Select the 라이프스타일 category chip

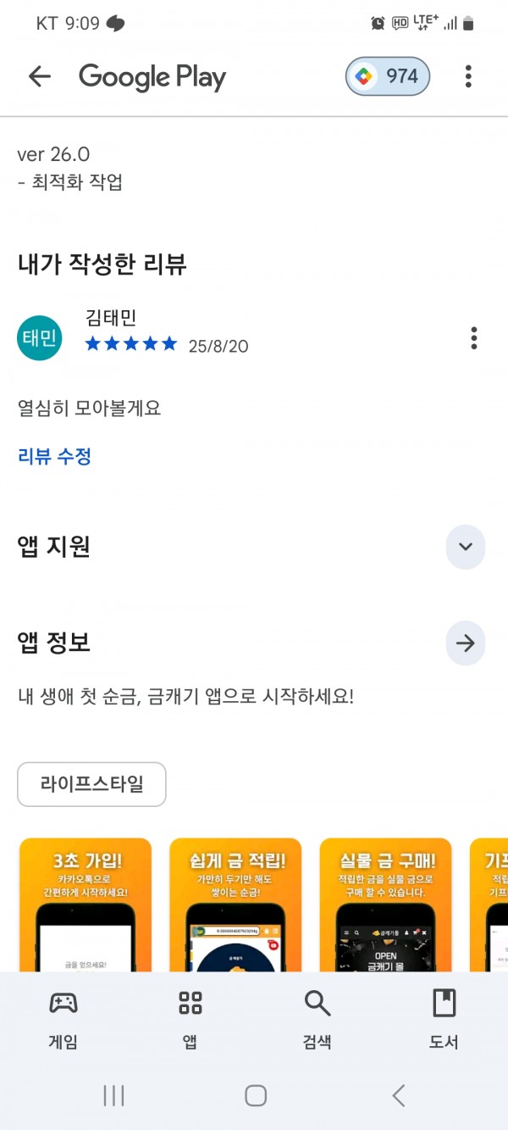click(x=91, y=784)
